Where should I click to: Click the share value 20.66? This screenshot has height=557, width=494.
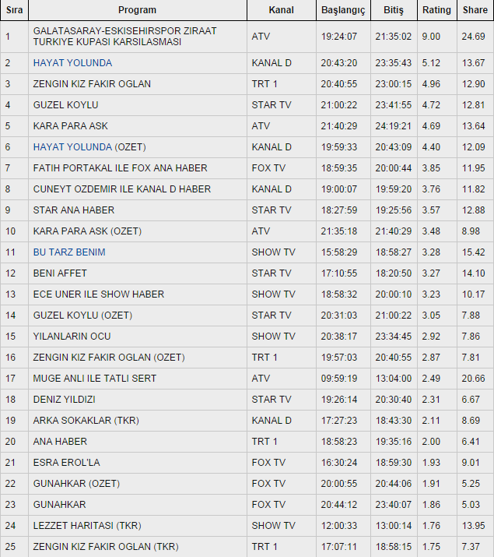[x=474, y=379]
